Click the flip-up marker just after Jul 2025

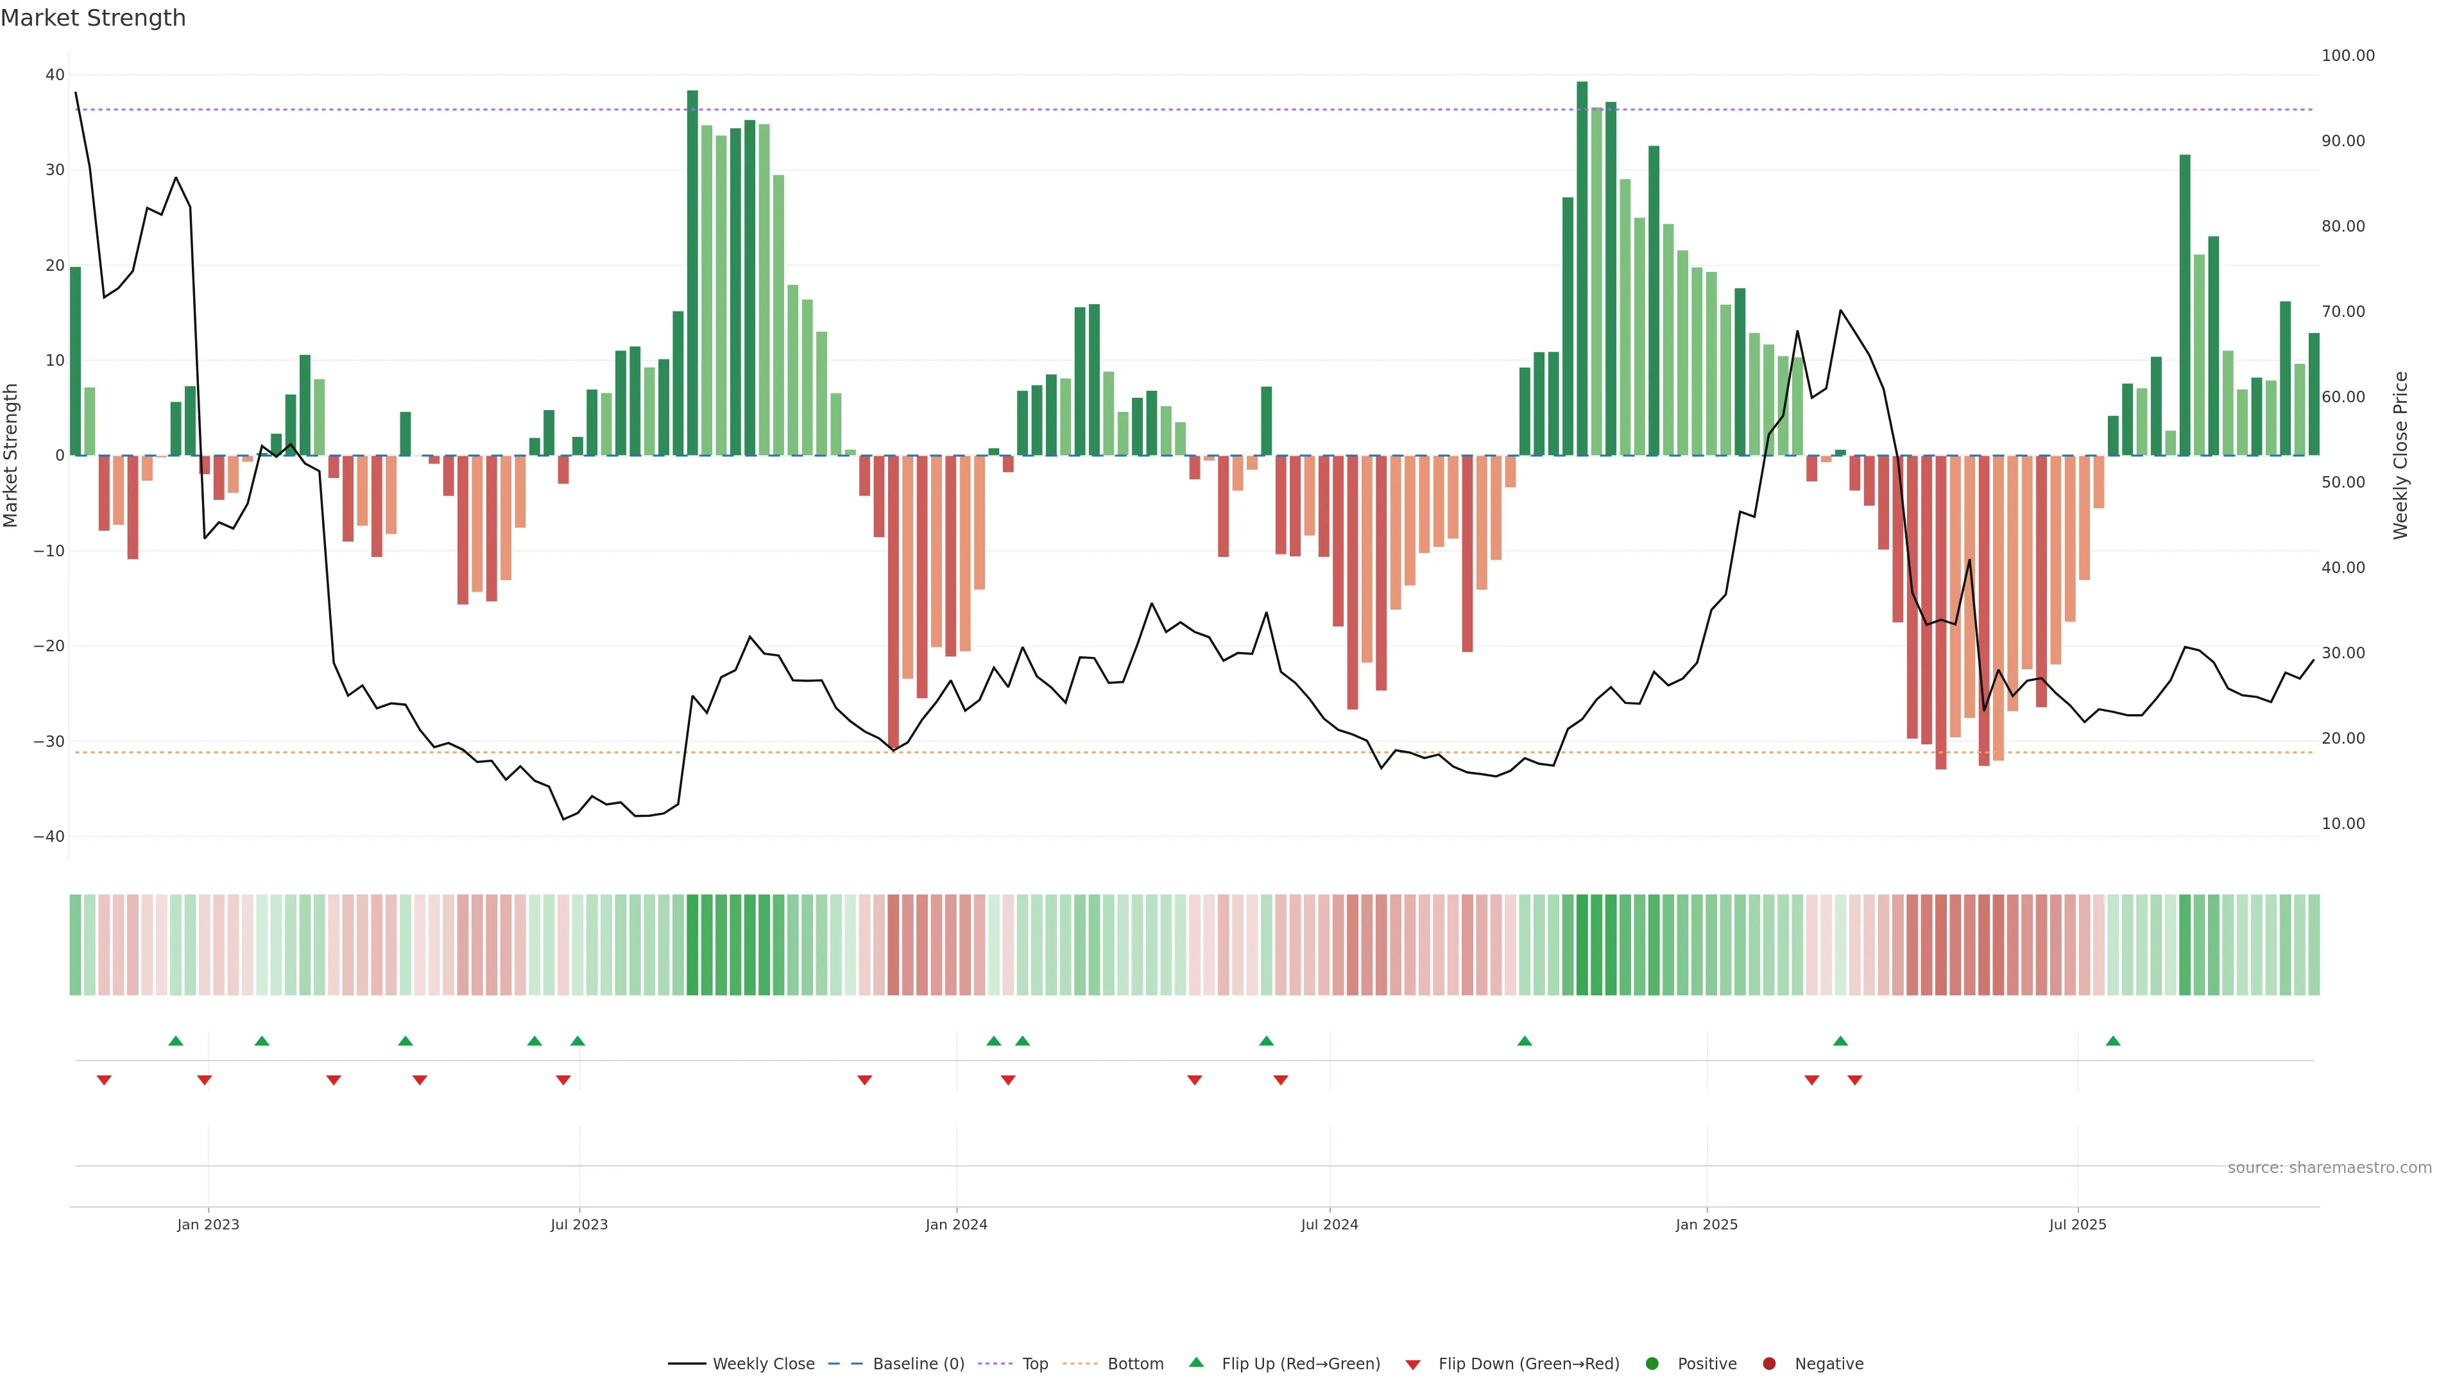tap(2113, 1041)
